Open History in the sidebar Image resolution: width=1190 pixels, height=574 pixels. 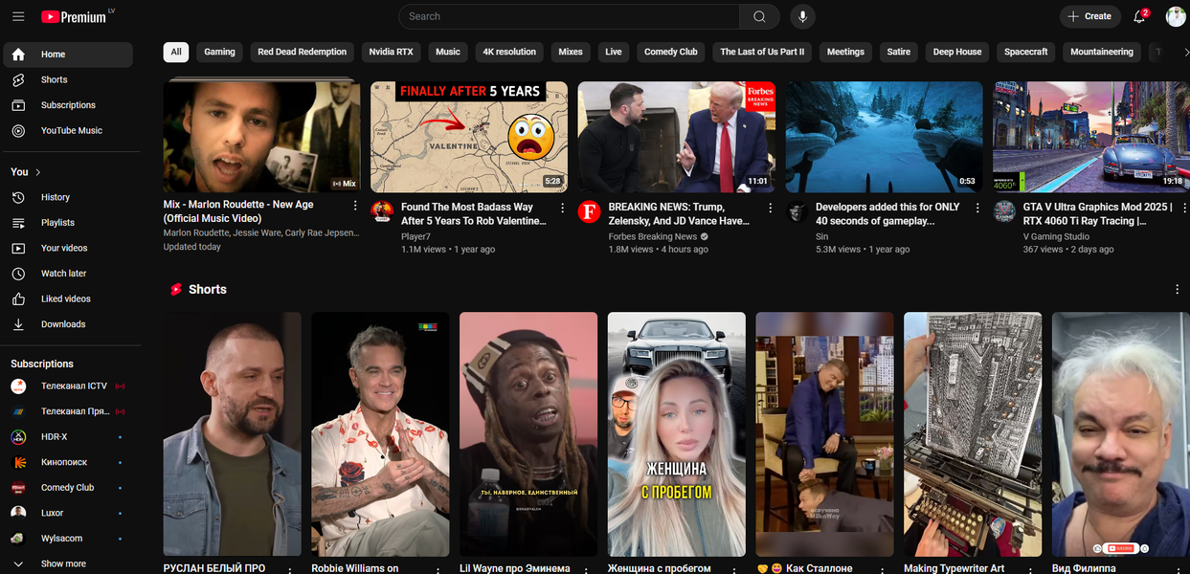(x=68, y=197)
